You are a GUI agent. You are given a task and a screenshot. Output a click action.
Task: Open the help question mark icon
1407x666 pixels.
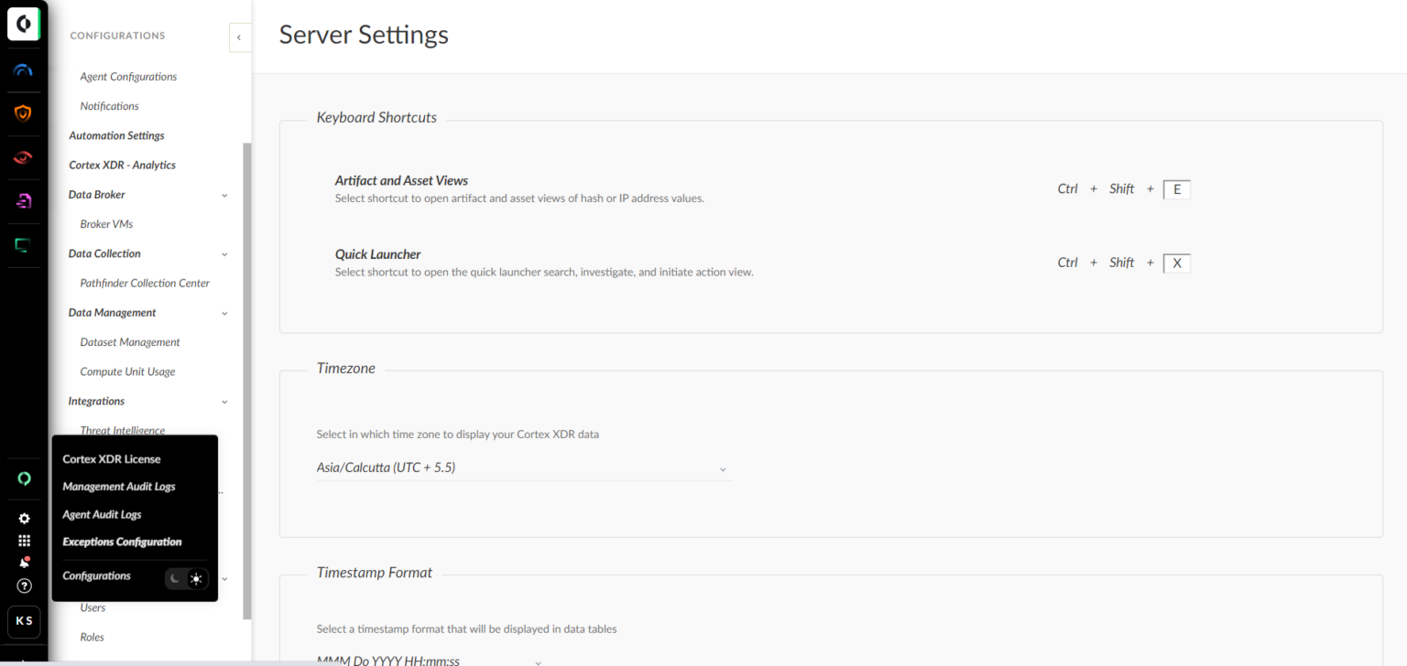point(25,585)
